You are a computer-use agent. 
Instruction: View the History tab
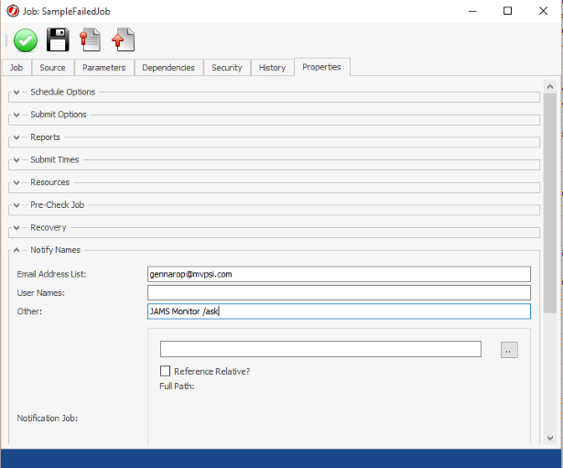coord(272,68)
